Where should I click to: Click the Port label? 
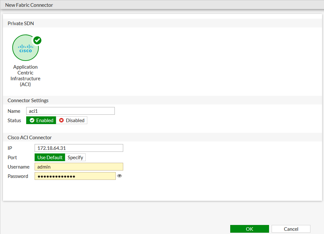point(12,158)
